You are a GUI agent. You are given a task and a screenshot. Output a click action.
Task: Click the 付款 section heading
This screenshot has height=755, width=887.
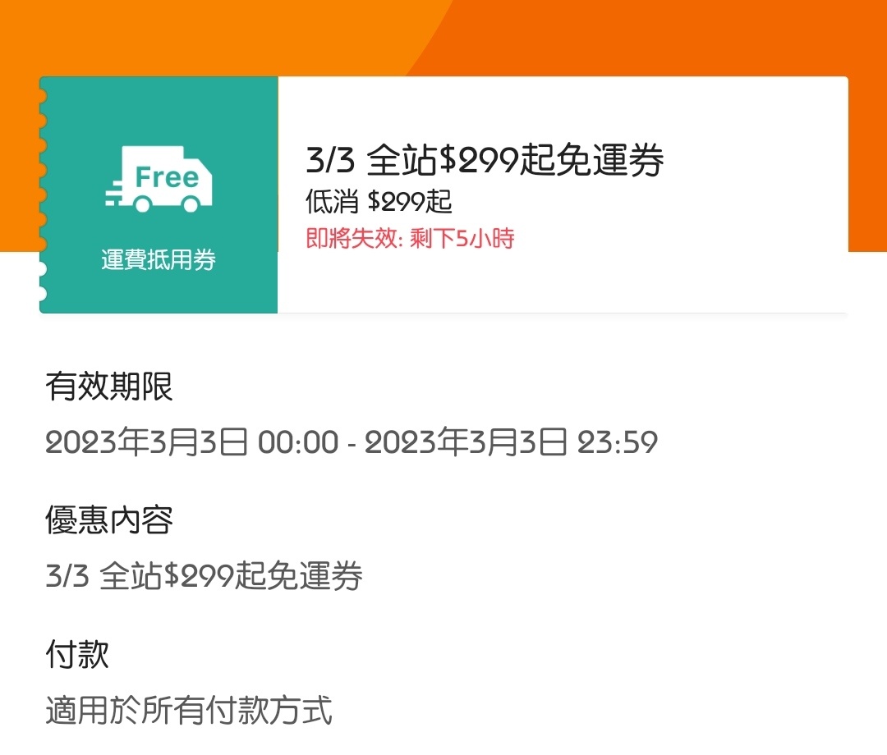77,655
